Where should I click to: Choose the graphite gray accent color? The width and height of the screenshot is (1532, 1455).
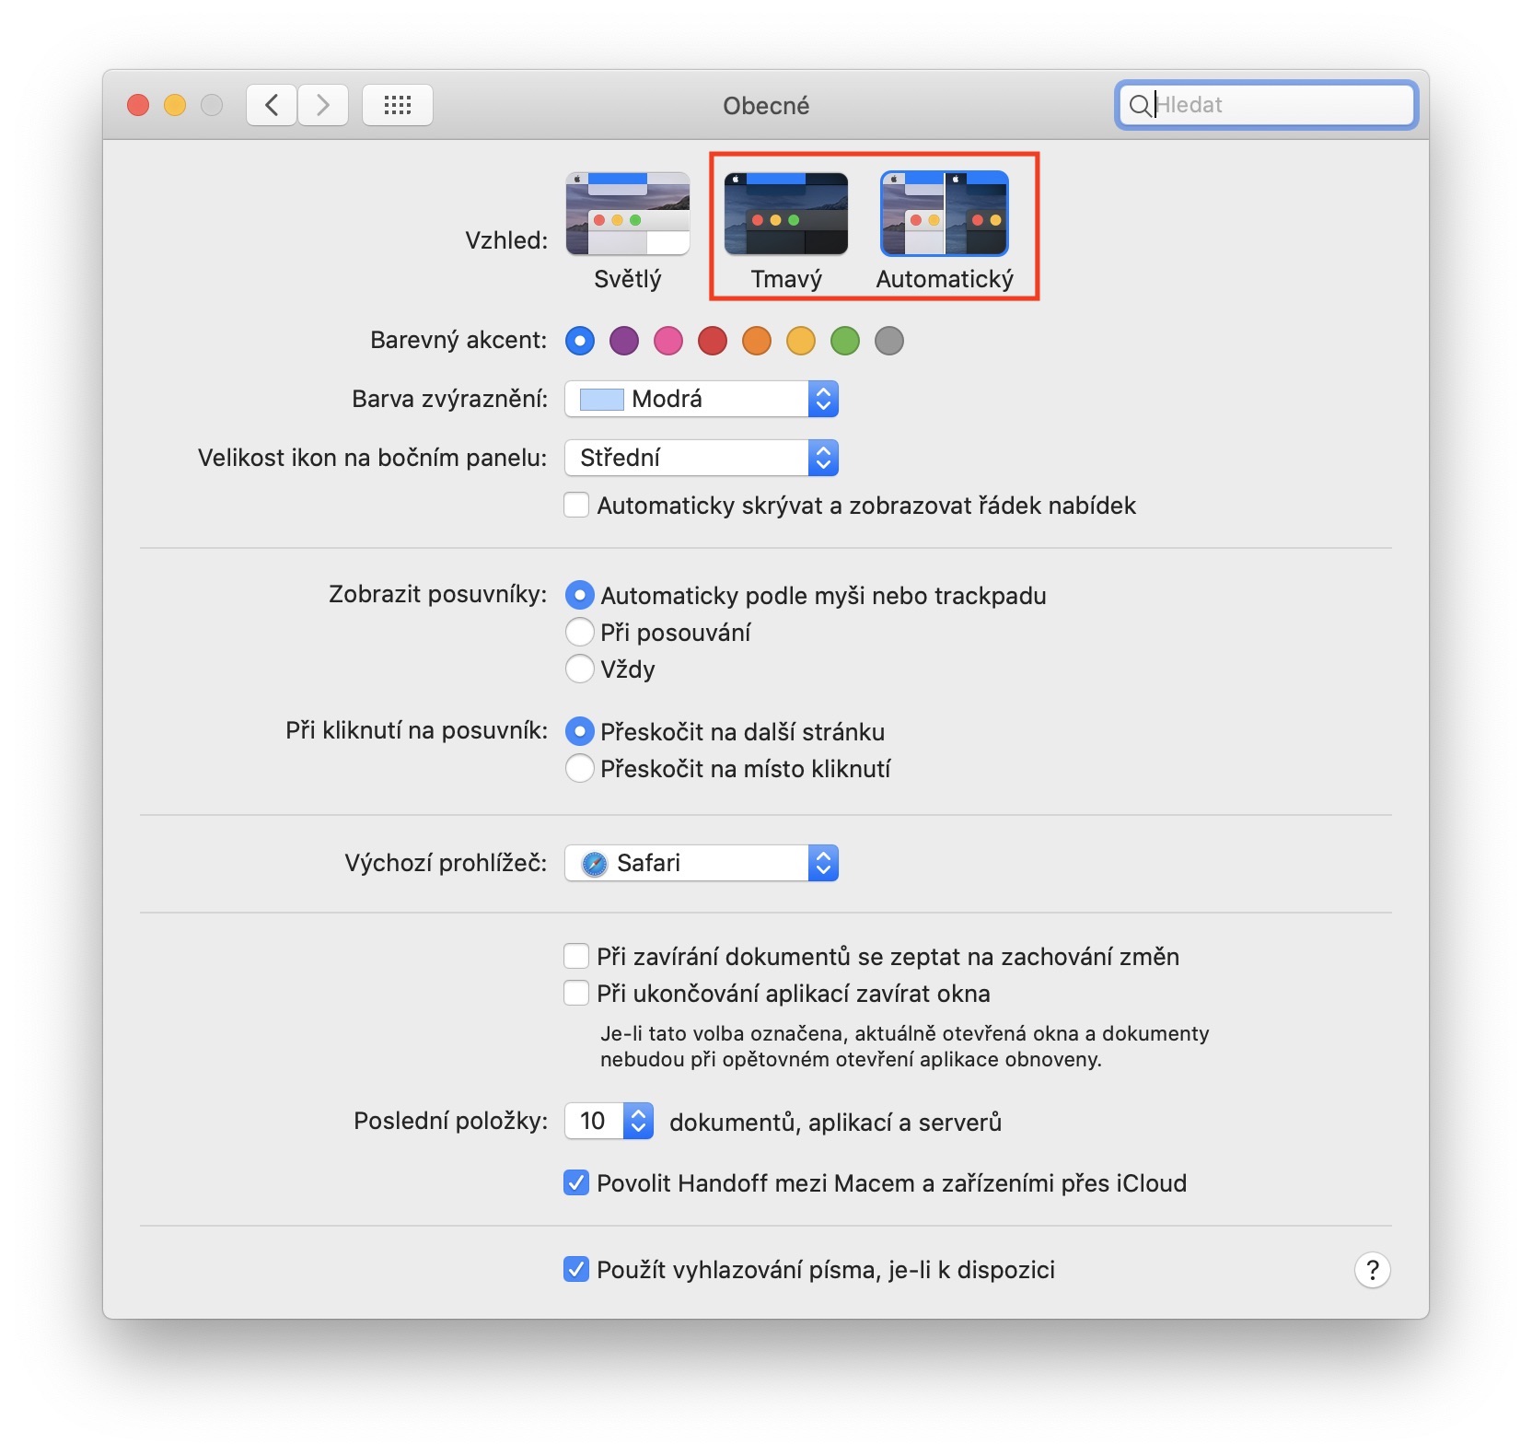pos(889,341)
